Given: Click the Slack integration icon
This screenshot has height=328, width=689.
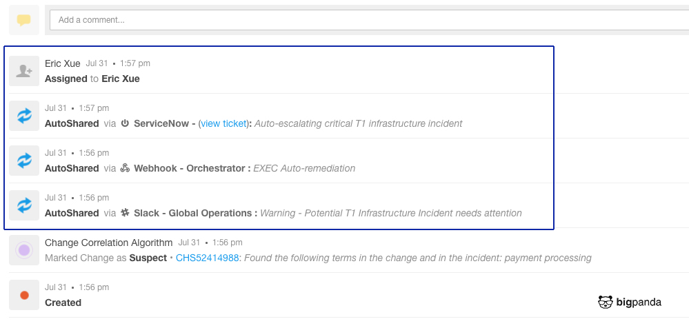Looking at the screenshot, I should 126,213.
